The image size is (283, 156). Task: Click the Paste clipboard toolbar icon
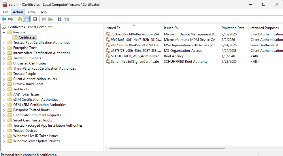[x=35, y=19]
